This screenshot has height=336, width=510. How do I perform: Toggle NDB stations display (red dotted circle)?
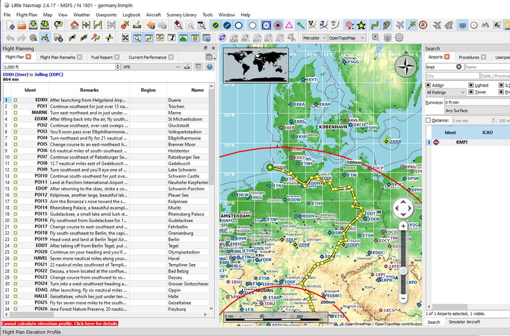click(x=278, y=25)
